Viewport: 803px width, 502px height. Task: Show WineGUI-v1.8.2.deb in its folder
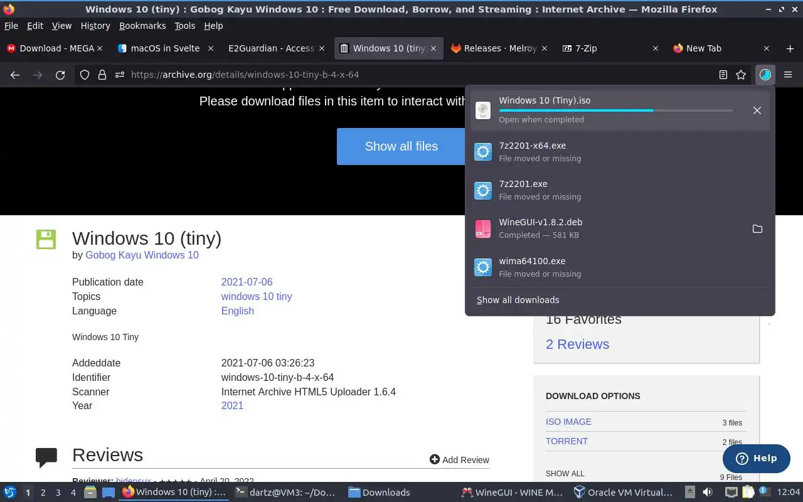pos(757,229)
